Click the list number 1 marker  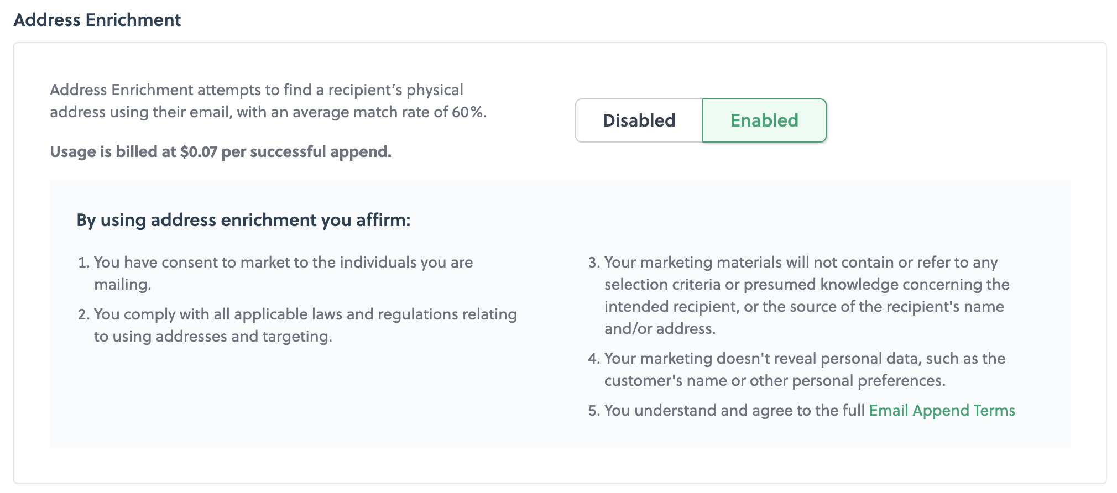[83, 262]
